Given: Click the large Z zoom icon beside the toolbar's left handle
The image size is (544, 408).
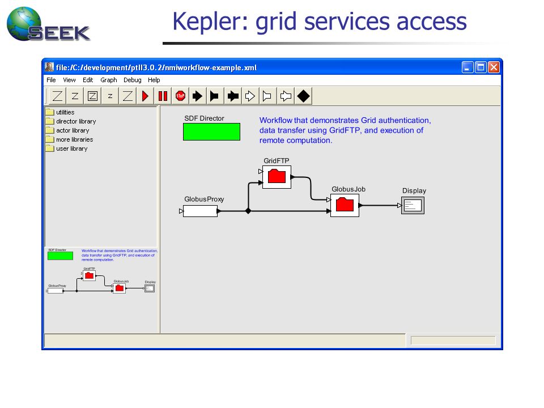Looking at the screenshot, I should click(x=57, y=96).
